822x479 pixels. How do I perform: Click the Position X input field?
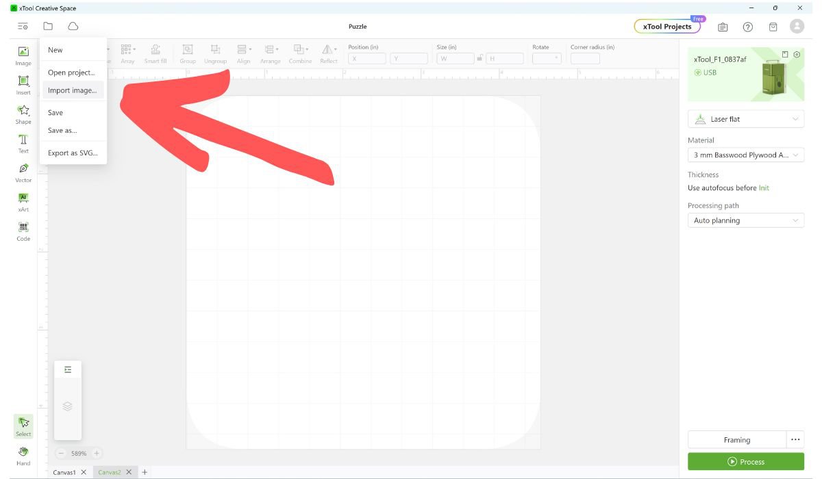click(x=367, y=59)
